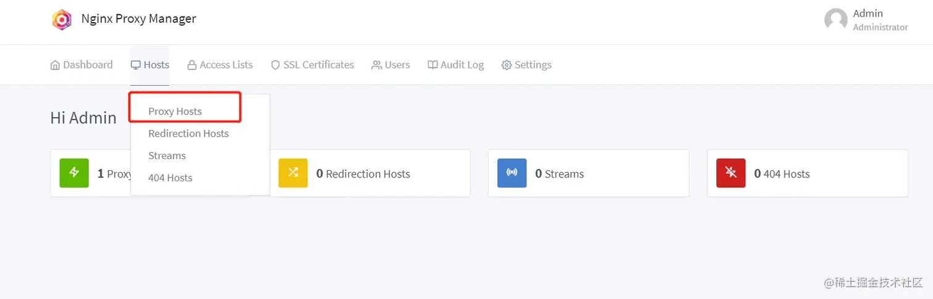Click the Access Lists lock icon
Image resolution: width=933 pixels, height=299 pixels.
pyautogui.click(x=192, y=65)
